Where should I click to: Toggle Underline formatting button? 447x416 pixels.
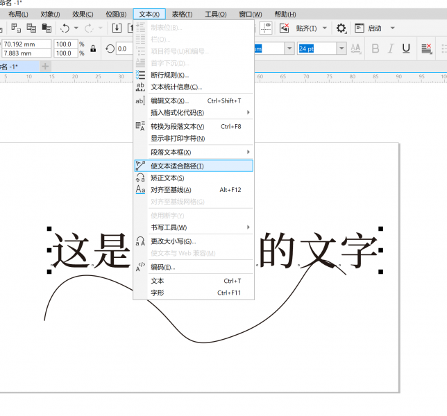click(x=406, y=49)
